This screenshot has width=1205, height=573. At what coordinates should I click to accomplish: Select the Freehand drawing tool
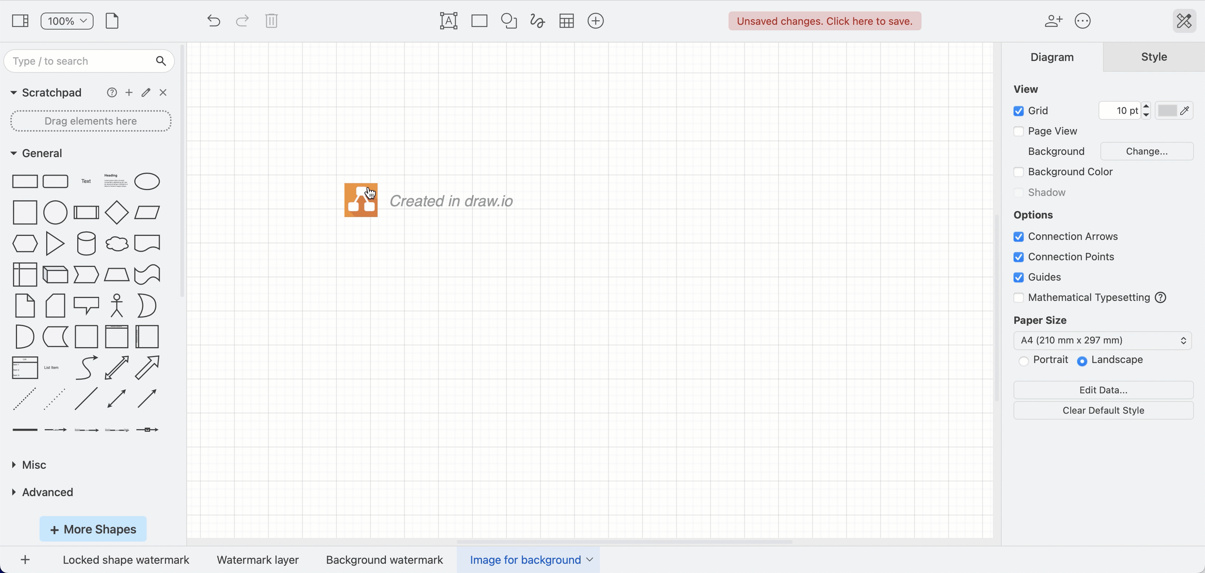click(537, 21)
